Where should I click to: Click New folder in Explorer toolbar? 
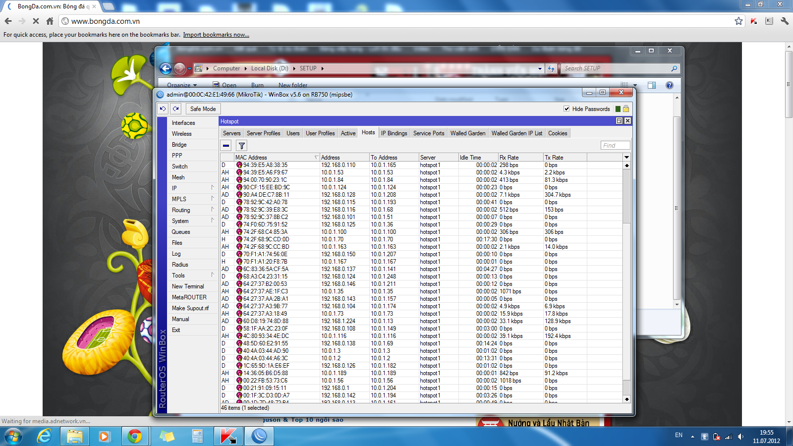[293, 85]
